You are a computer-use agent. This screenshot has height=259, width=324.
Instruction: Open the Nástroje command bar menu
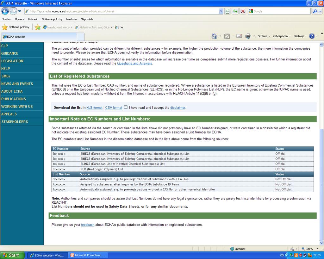[x=300, y=36]
